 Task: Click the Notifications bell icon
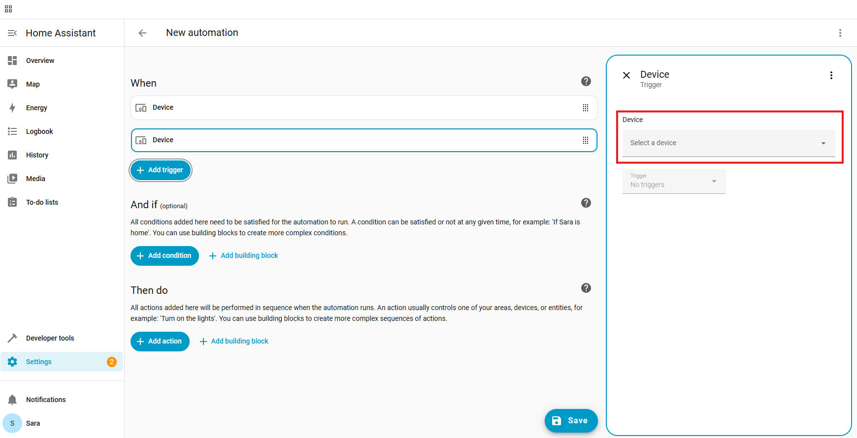pos(12,400)
